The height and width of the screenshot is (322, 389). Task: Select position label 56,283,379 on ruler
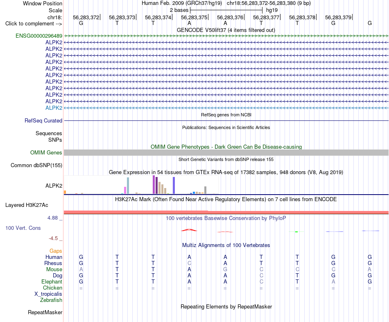tap(338, 17)
